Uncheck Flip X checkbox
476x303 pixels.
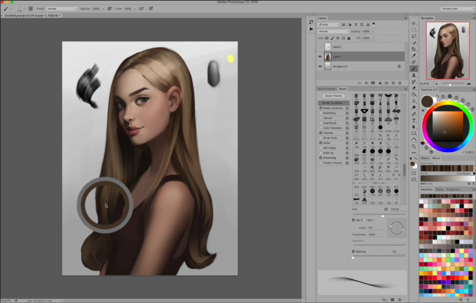(x=353, y=220)
